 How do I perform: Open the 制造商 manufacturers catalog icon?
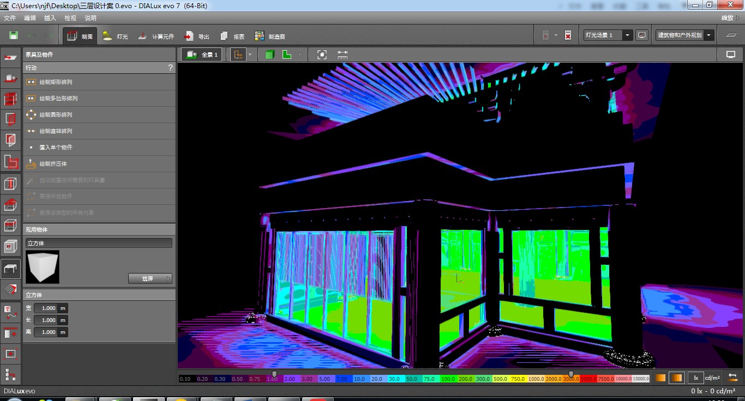coord(260,37)
